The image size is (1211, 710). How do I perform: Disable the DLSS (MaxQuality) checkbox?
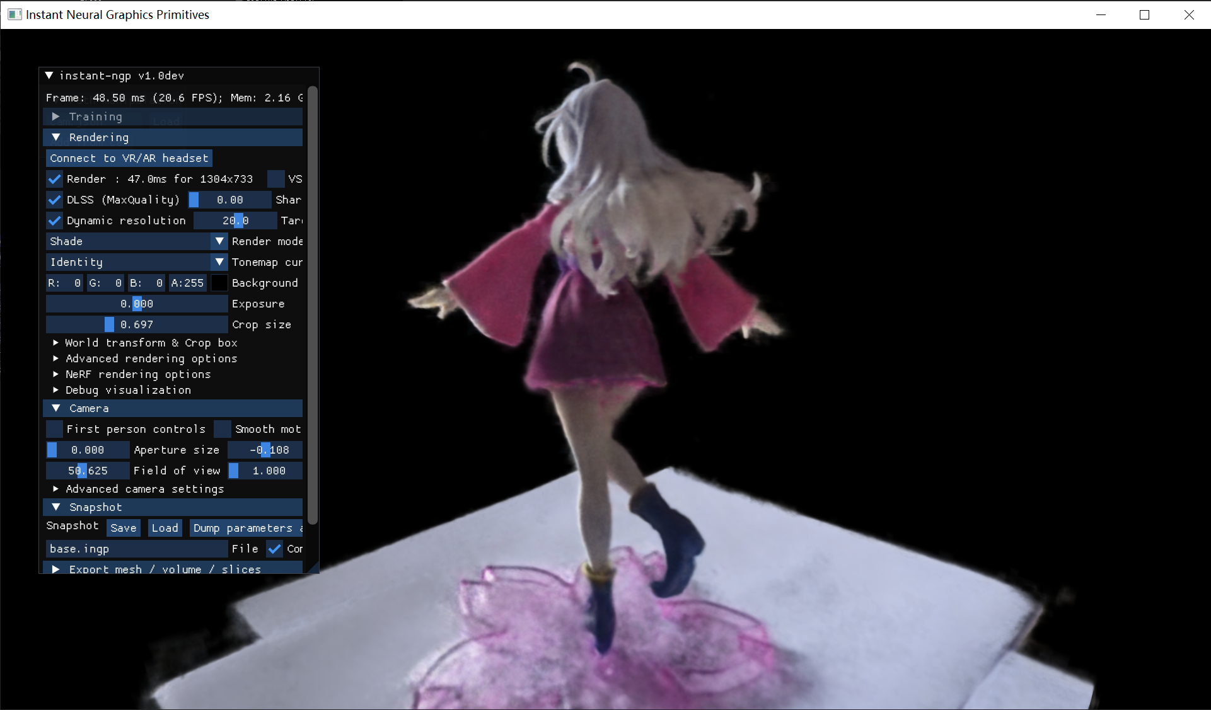tap(55, 200)
